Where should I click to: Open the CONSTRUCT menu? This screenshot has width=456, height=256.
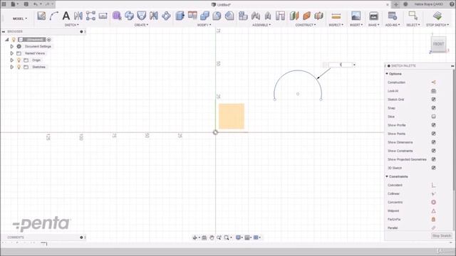point(306,25)
